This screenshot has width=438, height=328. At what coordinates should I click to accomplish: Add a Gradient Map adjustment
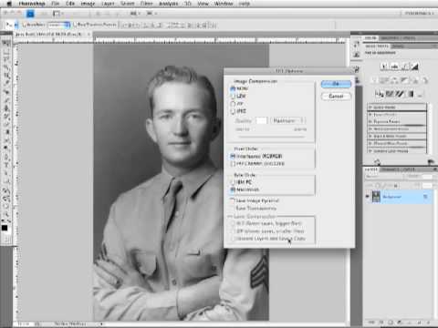(411, 94)
